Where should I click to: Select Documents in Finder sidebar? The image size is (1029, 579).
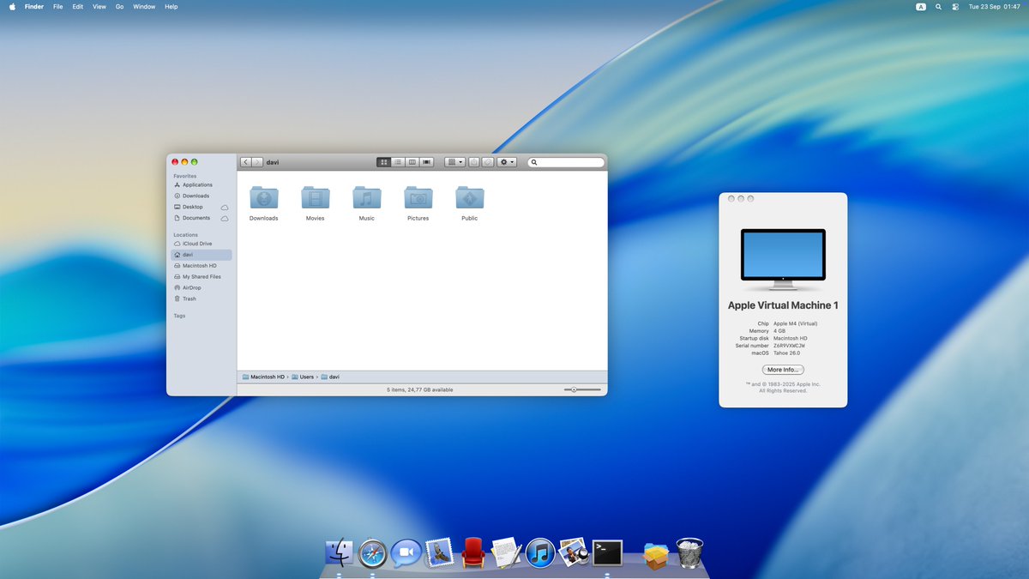(202, 218)
